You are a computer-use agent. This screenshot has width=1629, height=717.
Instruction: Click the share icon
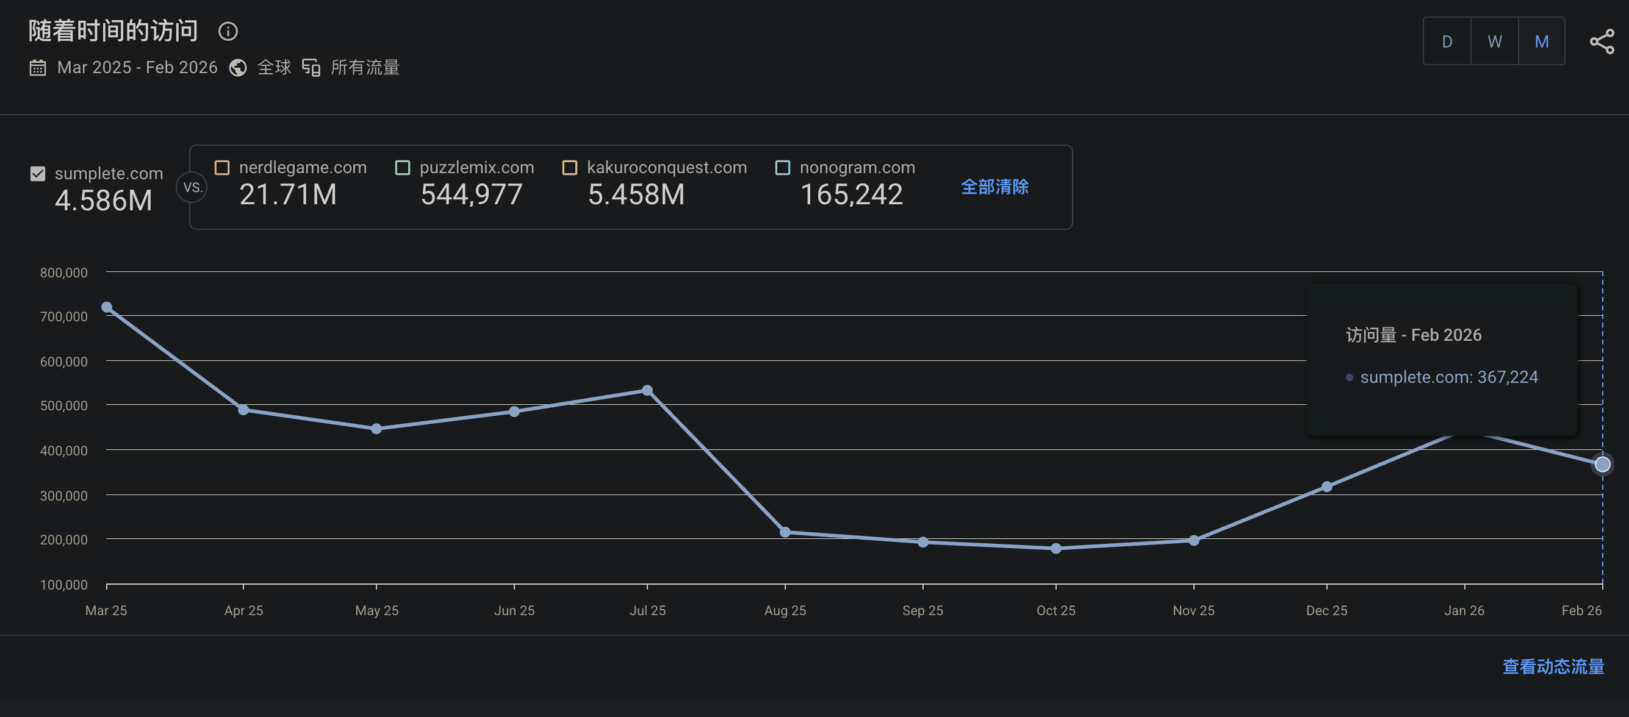point(1601,41)
